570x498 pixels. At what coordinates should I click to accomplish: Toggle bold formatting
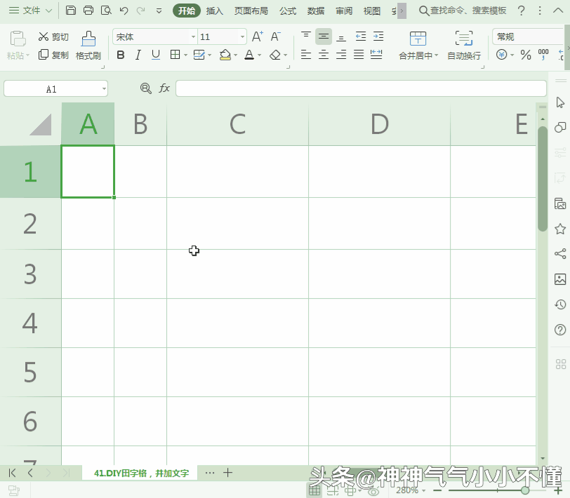point(121,55)
